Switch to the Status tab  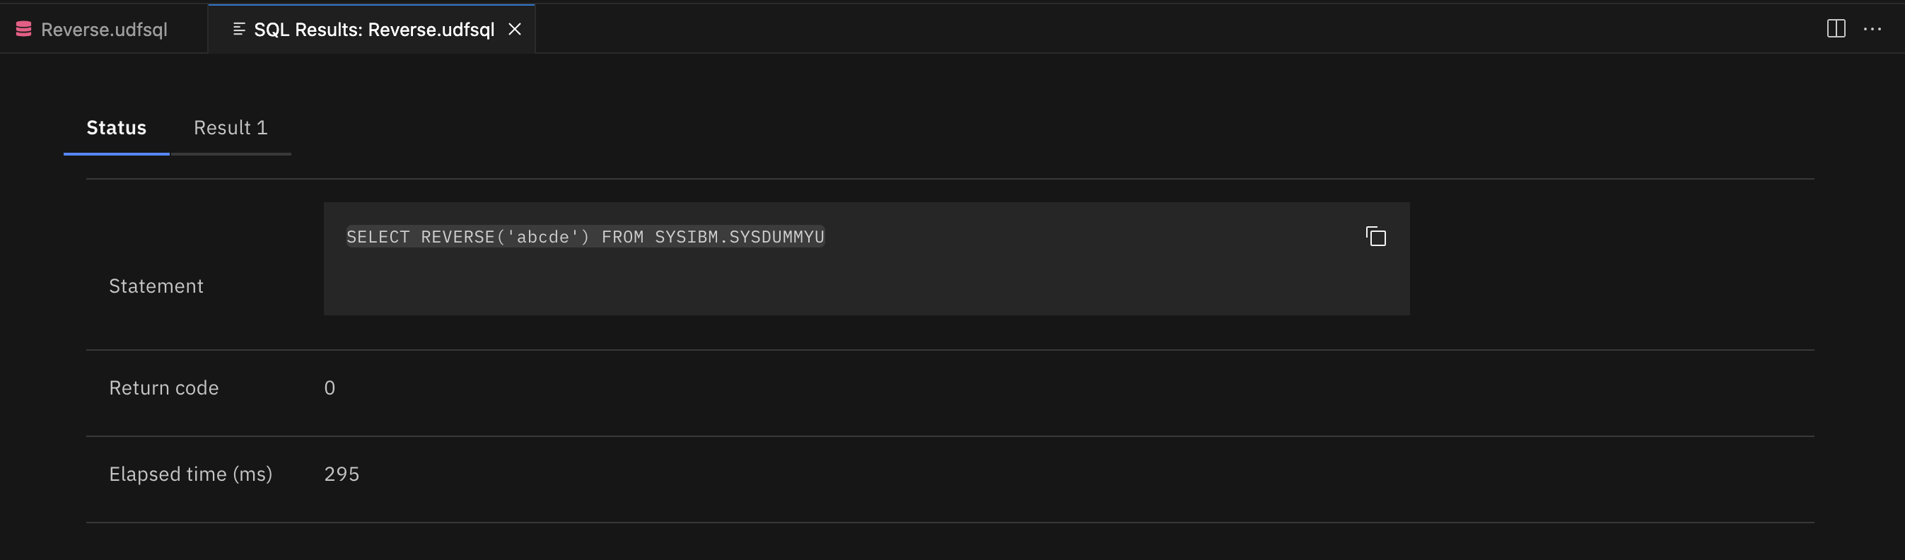[x=116, y=128]
